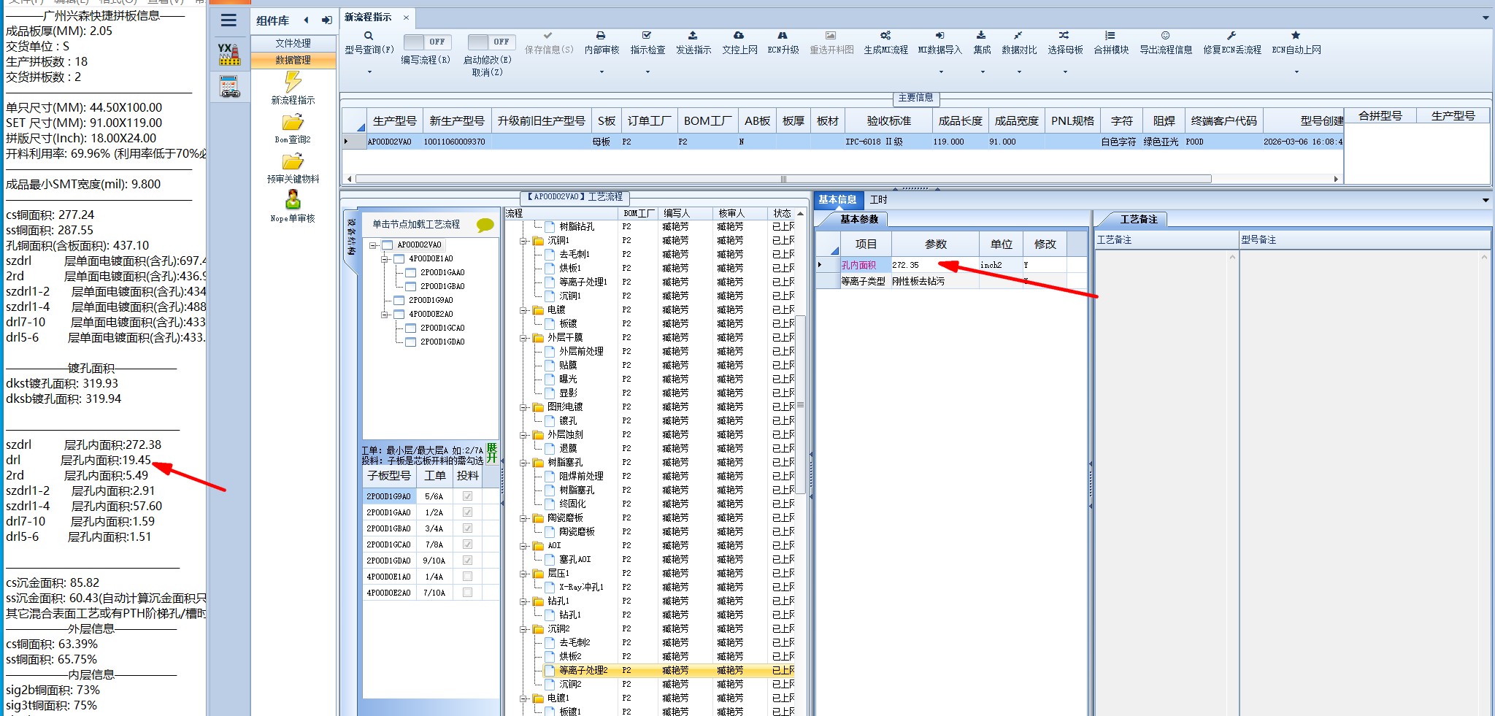Click the 型号查询(F) magnifier icon

369,36
